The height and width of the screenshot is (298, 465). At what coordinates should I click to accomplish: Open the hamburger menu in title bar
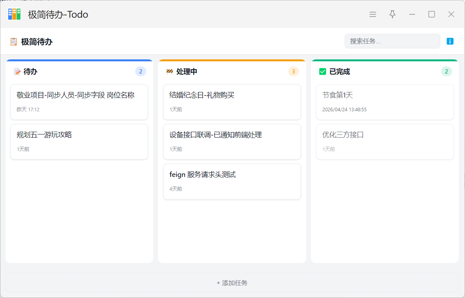[x=373, y=15]
